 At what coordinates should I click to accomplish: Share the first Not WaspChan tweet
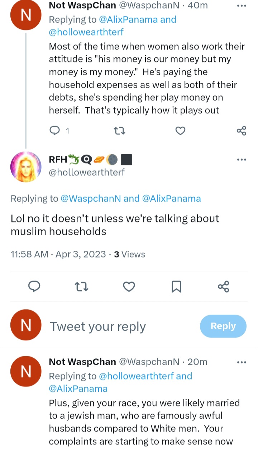coord(242,131)
